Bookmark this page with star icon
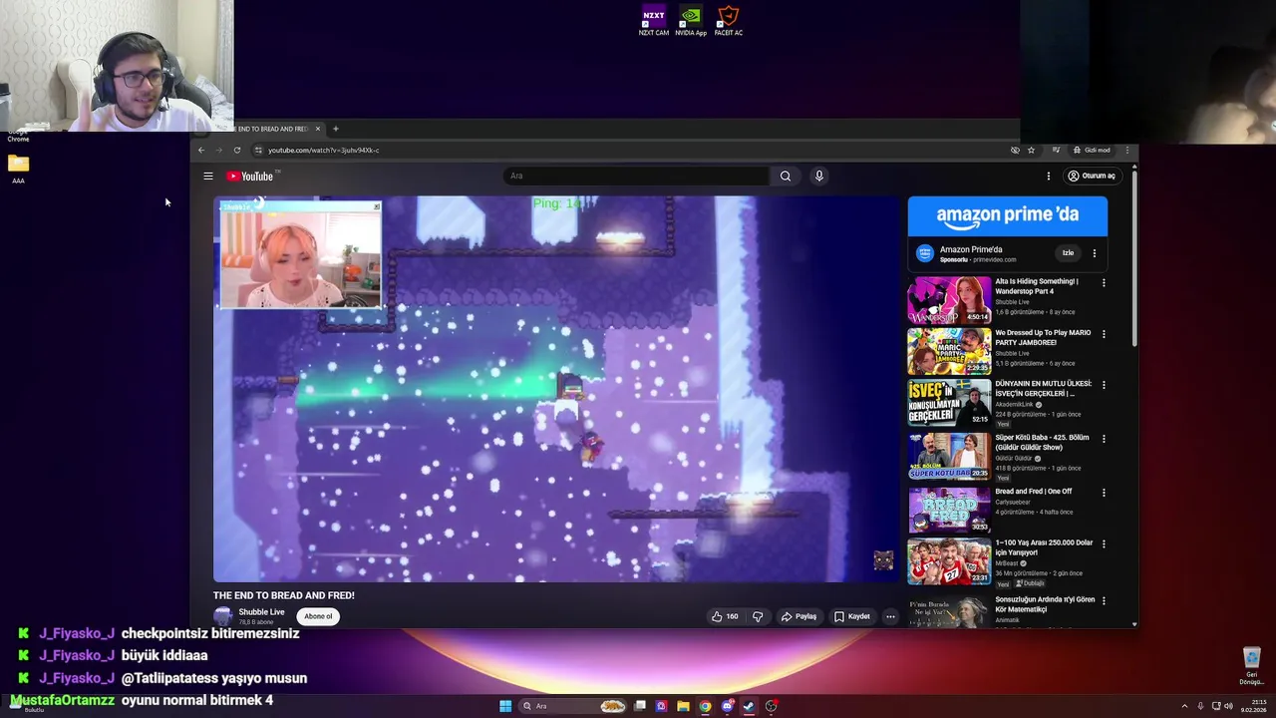 pos(1031,151)
